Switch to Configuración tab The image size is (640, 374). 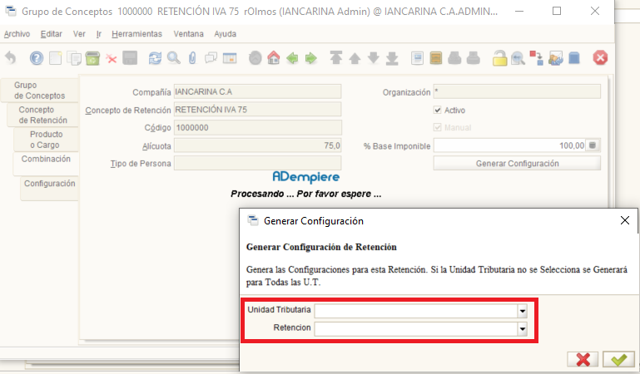(x=49, y=188)
